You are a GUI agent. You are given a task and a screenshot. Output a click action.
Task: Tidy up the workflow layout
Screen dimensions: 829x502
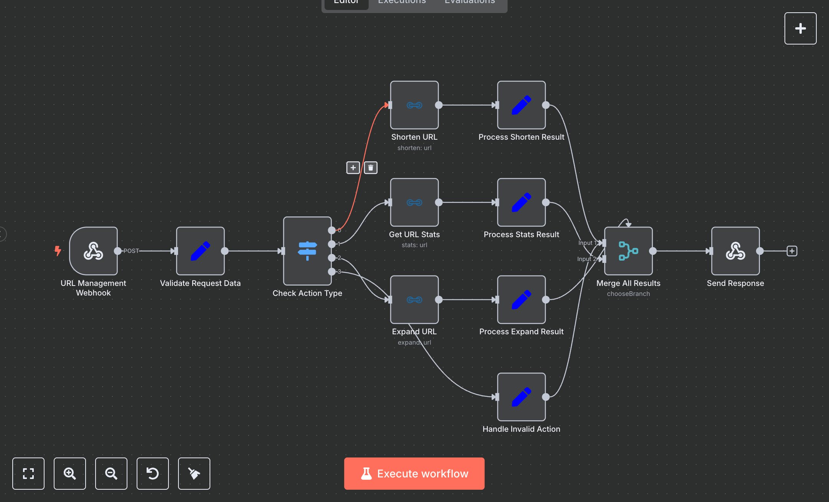coord(194,474)
